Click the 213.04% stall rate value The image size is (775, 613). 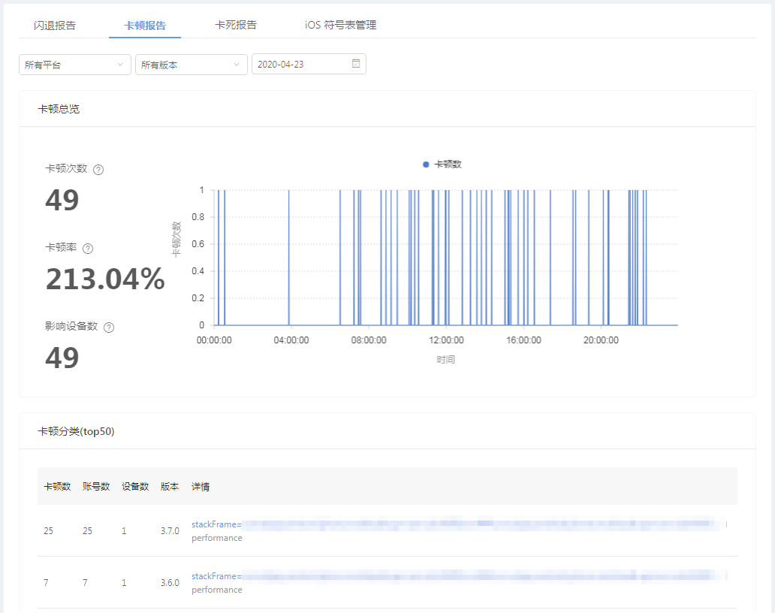click(x=105, y=279)
